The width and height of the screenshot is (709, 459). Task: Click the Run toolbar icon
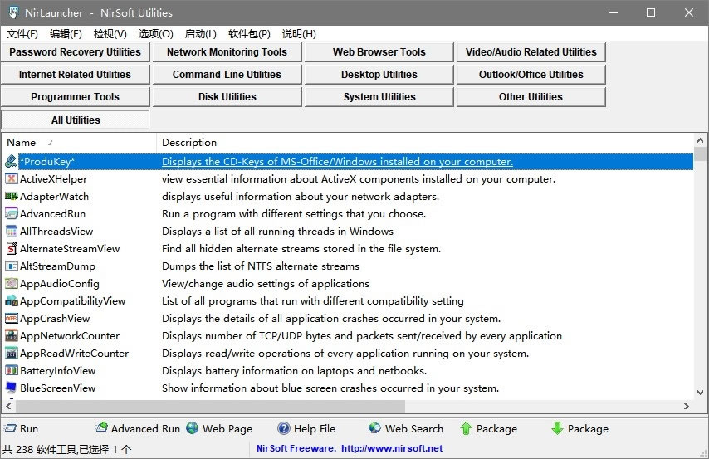pyautogui.click(x=10, y=428)
